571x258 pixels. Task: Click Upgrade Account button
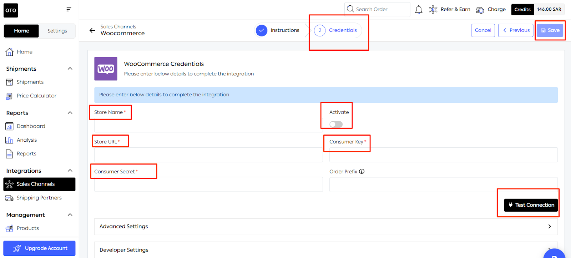point(39,248)
